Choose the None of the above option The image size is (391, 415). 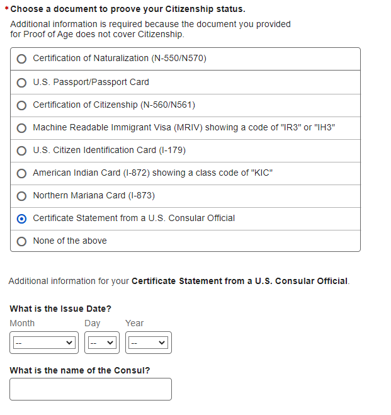click(x=22, y=241)
